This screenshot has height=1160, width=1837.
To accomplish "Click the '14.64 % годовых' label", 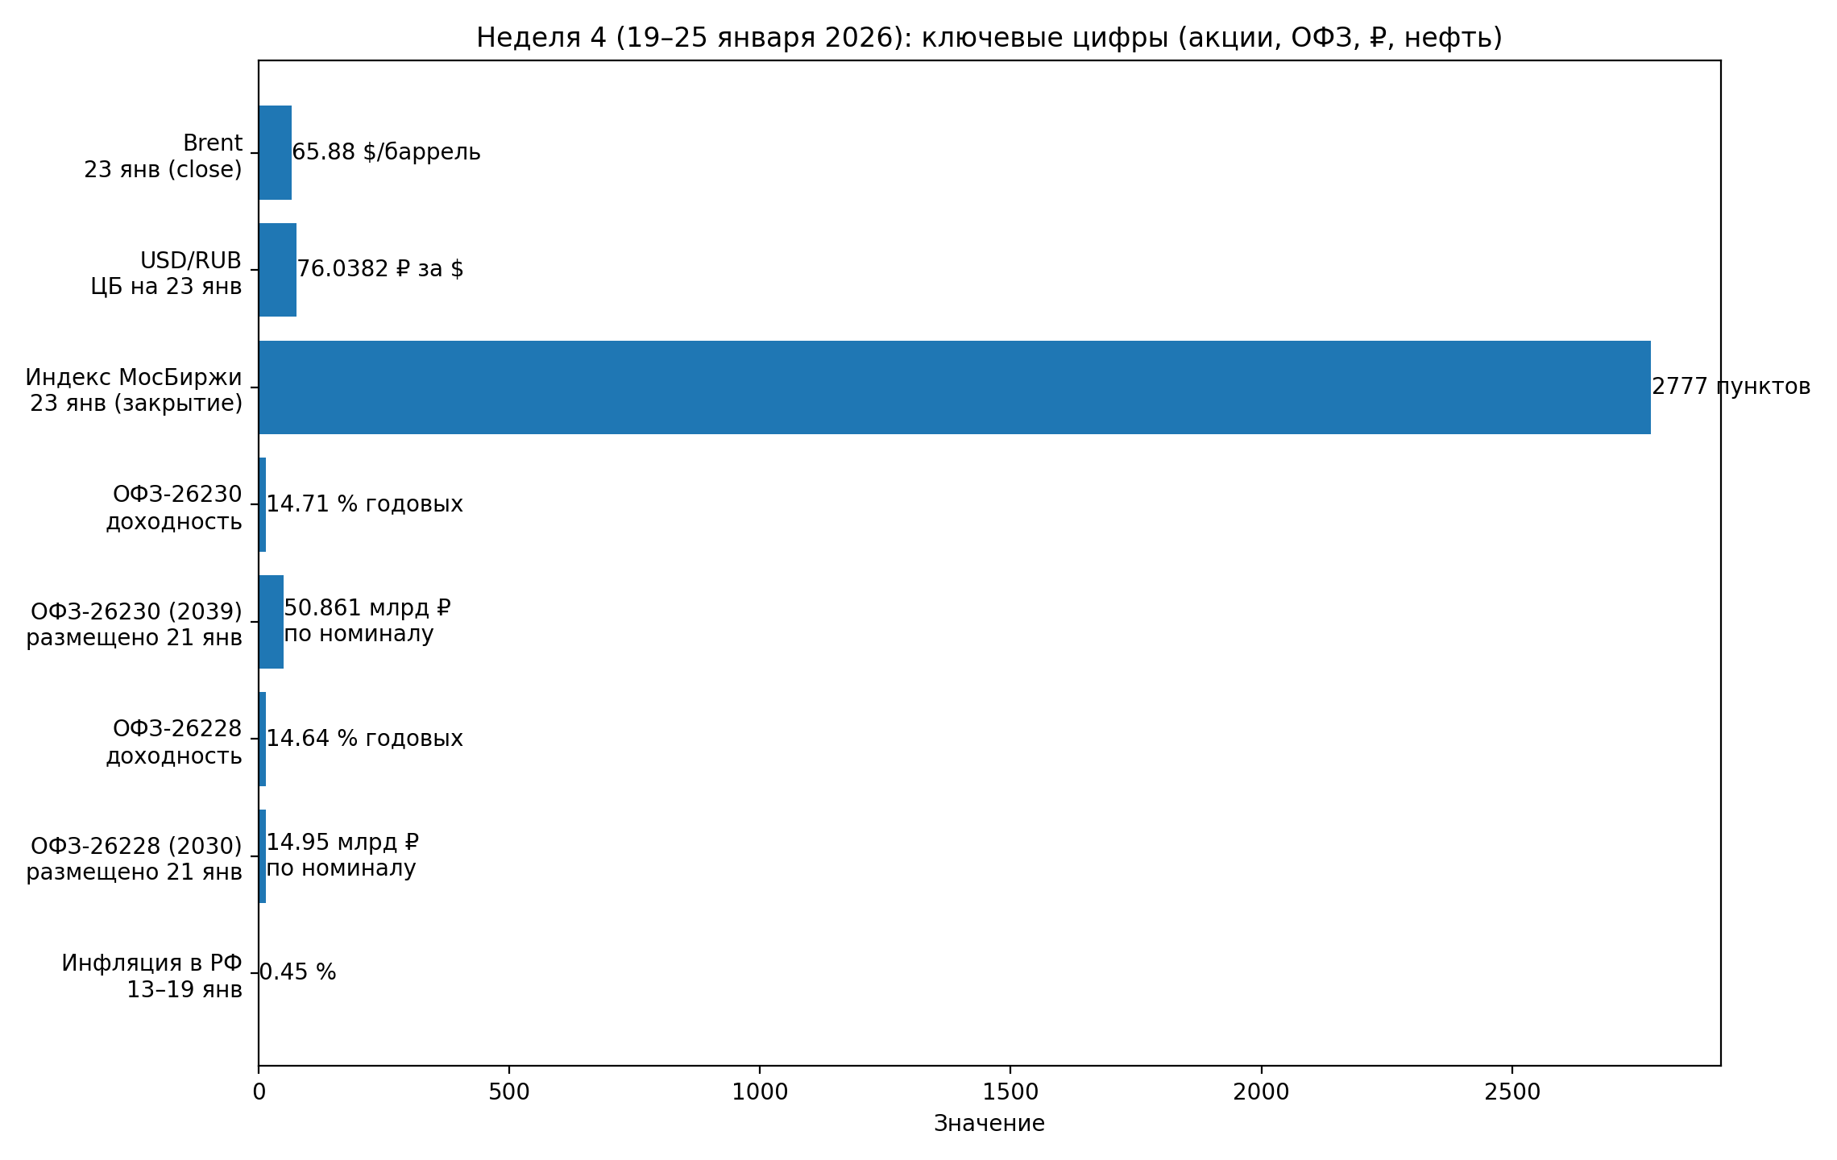I will click(x=364, y=739).
